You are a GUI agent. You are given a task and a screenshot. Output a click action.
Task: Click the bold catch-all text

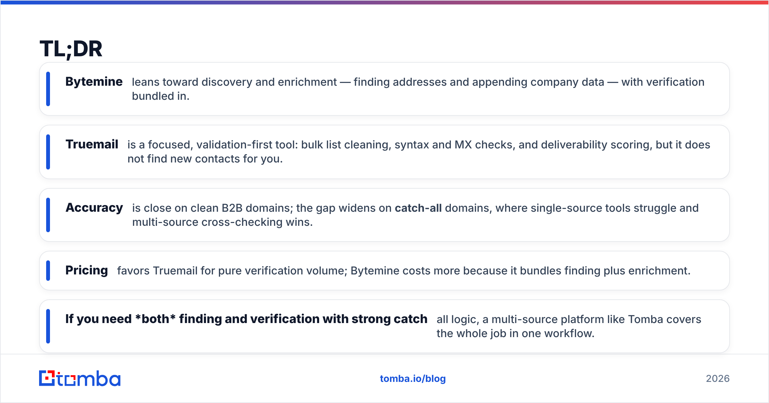[418, 208]
